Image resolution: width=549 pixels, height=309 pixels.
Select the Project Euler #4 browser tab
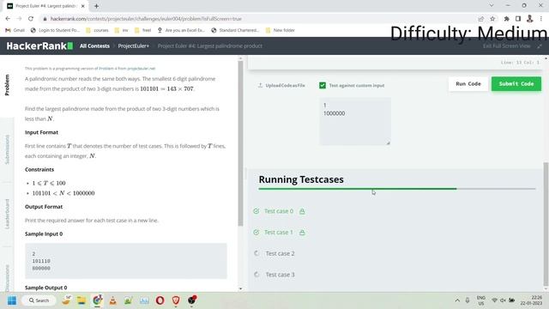click(x=46, y=6)
